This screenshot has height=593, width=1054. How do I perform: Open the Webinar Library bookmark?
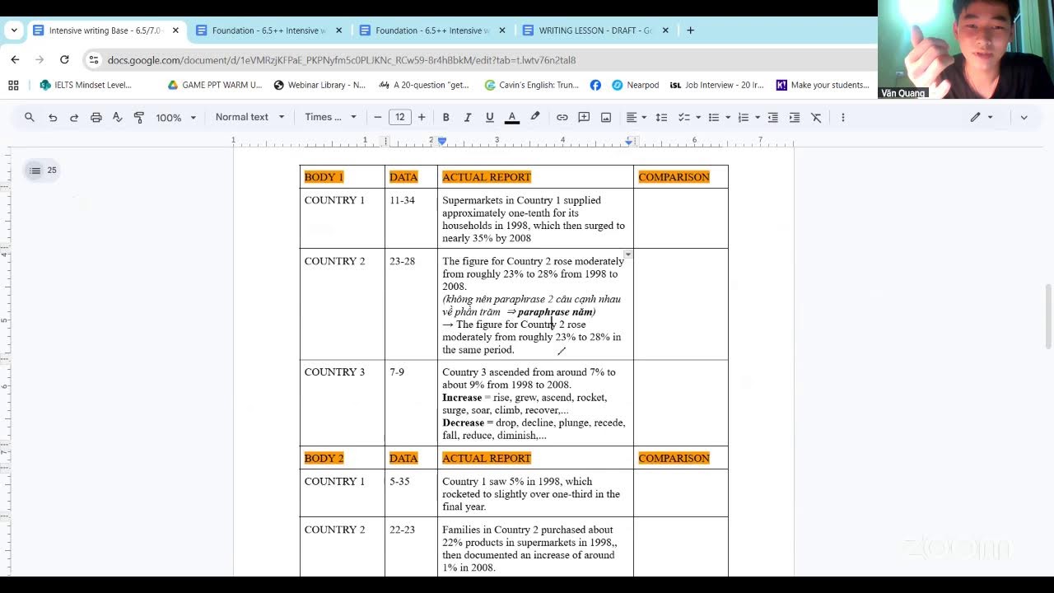click(319, 85)
